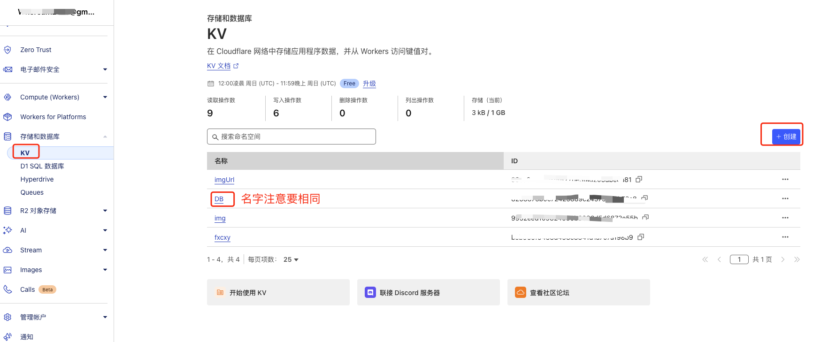Click the Calls phone icon

click(8, 289)
